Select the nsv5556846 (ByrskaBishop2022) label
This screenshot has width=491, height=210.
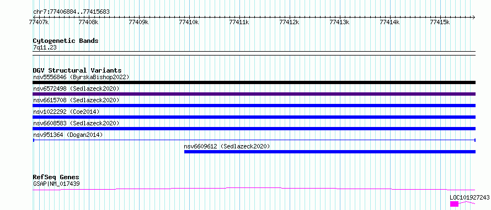pyautogui.click(x=81, y=77)
